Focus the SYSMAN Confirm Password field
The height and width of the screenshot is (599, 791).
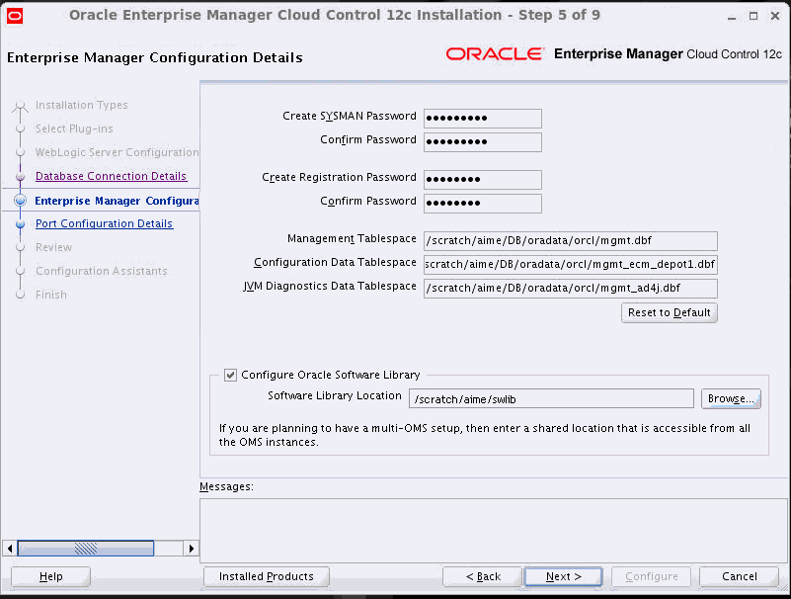point(483,142)
